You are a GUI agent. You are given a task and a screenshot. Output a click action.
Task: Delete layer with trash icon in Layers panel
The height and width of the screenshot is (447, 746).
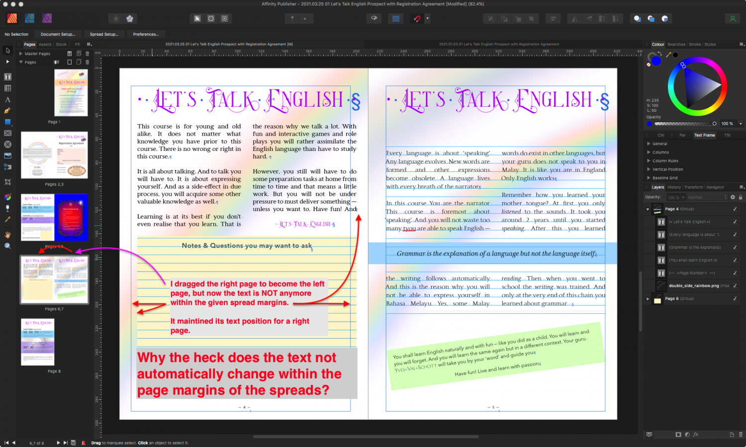pyautogui.click(x=741, y=435)
